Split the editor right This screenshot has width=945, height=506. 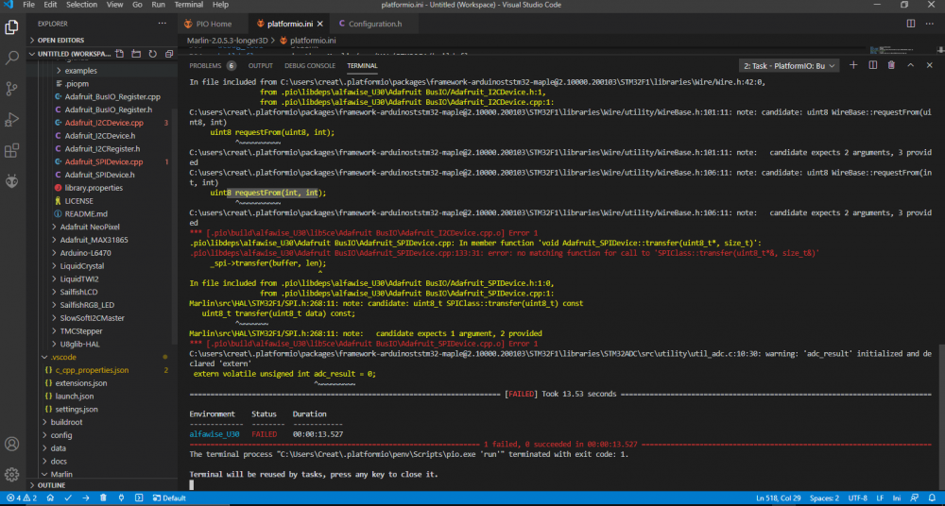coord(911,24)
